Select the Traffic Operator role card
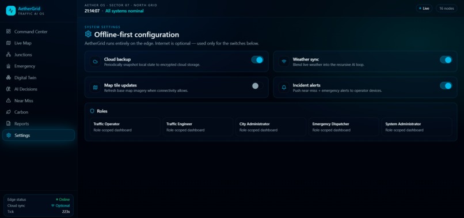Viewport: 464px width, 218px height. click(125, 127)
